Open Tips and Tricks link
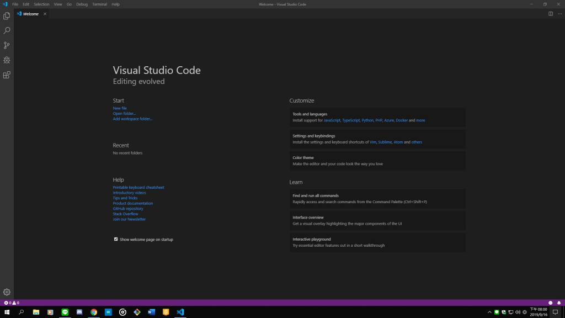 [x=125, y=198]
